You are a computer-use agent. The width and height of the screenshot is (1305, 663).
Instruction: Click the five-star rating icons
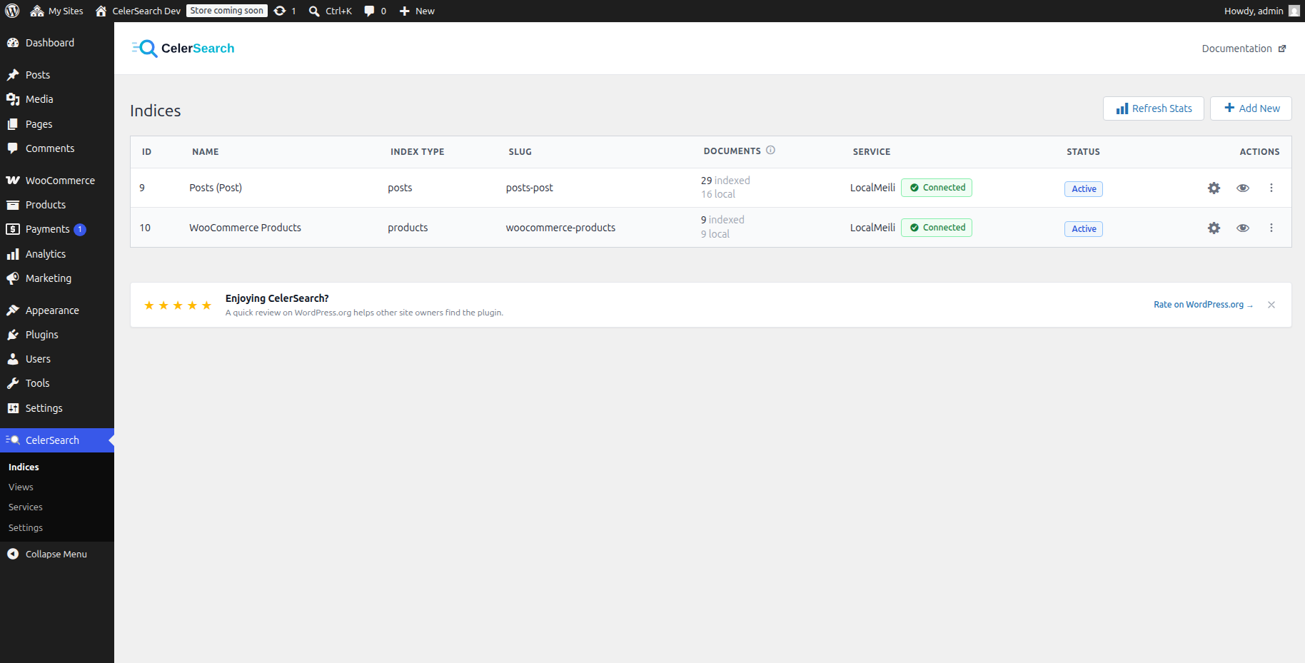click(178, 305)
